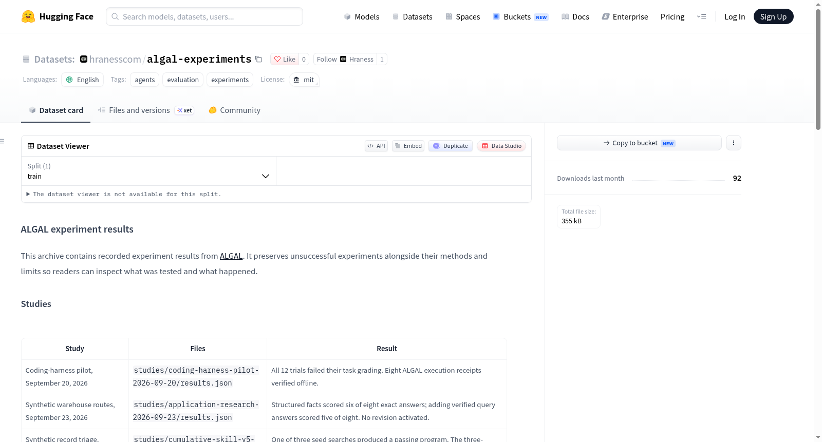Open Docs in the top navigation
Screen dimensions: 822x442
(575, 16)
